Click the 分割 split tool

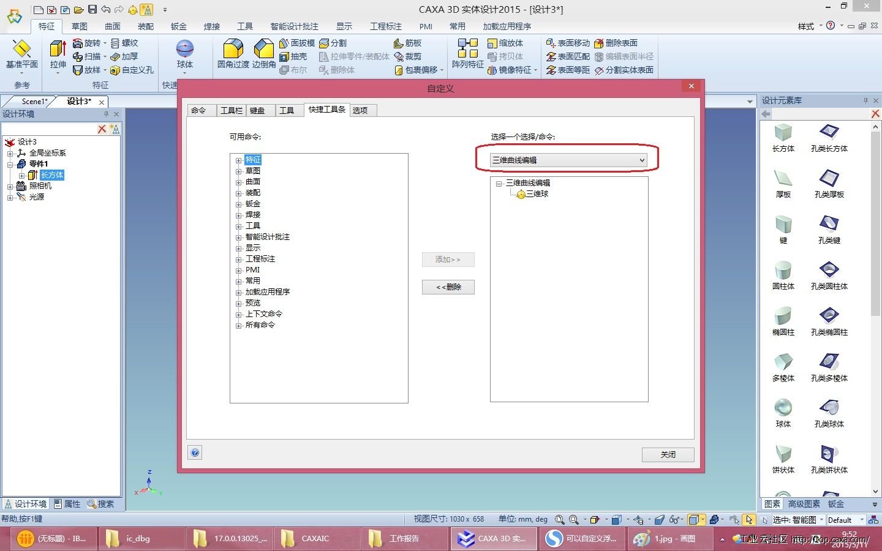tap(333, 43)
